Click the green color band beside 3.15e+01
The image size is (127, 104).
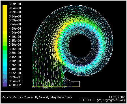[5, 48]
